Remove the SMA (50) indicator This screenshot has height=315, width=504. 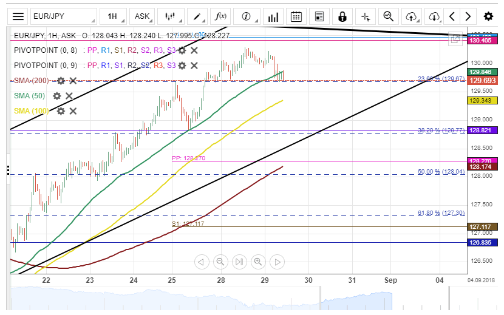[69, 96]
